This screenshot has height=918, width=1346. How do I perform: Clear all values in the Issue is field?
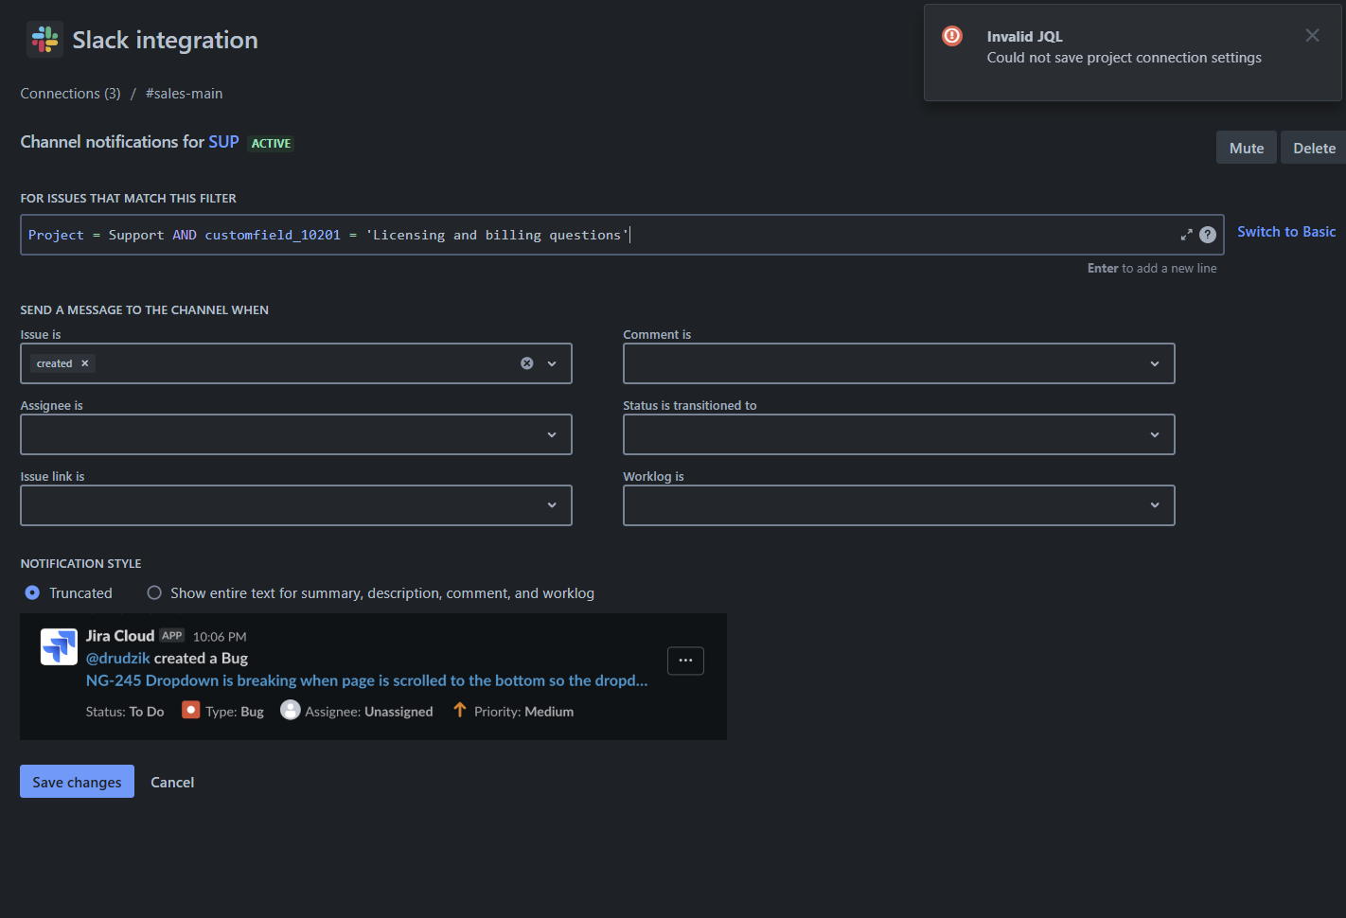pyautogui.click(x=526, y=362)
